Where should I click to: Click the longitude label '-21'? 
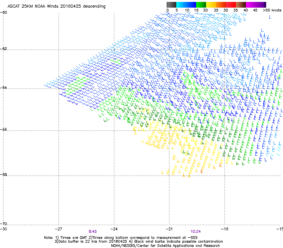[169, 229]
